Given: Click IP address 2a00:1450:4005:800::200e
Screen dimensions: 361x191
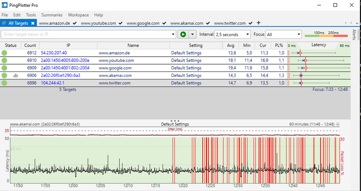Looking at the screenshot, I should pyautogui.click(x=65, y=61).
